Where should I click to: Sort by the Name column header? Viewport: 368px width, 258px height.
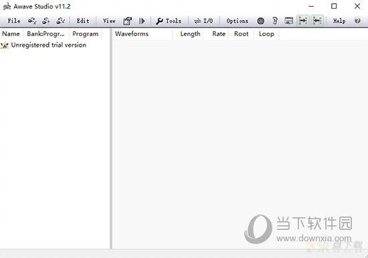(11, 34)
